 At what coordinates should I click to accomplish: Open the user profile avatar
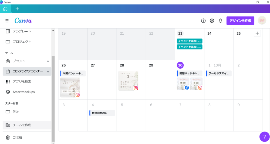[x=262, y=21]
